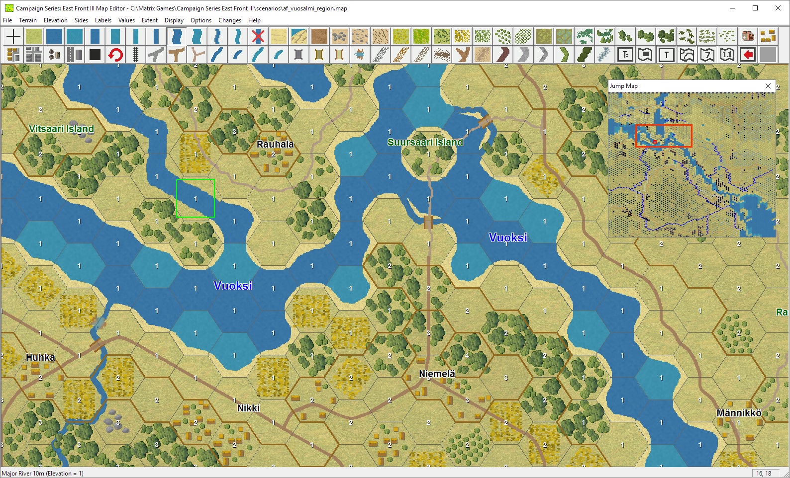Viewport: 790px width, 478px height.
Task: Pick the industrial silos tile
Action: [54, 54]
